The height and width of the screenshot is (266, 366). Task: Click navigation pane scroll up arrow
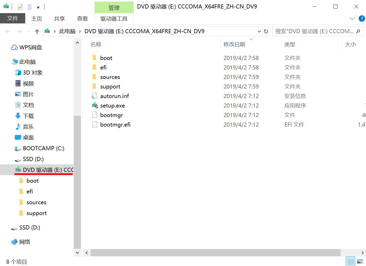(77, 42)
